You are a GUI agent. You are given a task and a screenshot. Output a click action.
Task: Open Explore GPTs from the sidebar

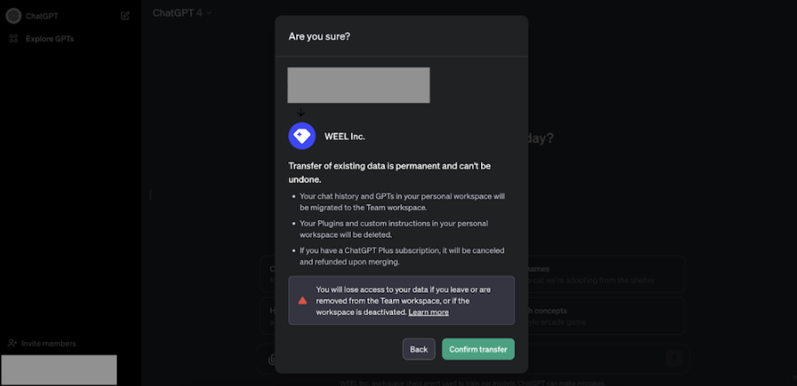click(x=49, y=39)
